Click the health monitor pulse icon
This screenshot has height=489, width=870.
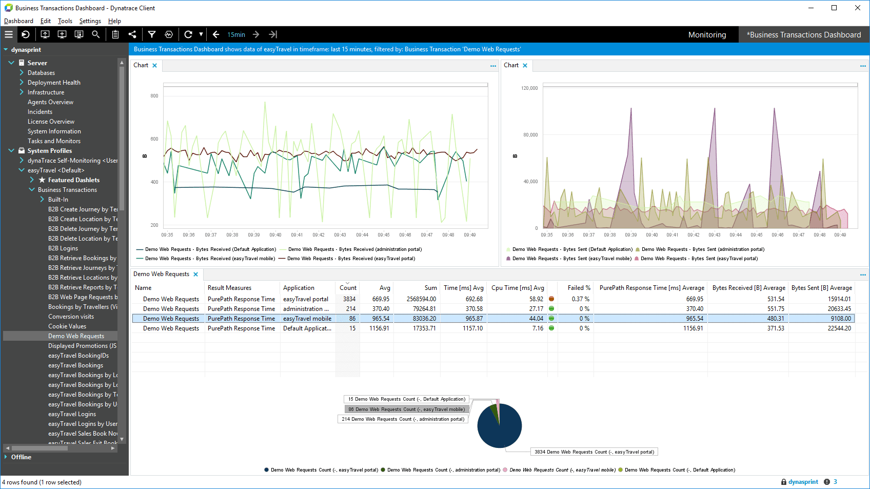pyautogui.click(x=169, y=34)
